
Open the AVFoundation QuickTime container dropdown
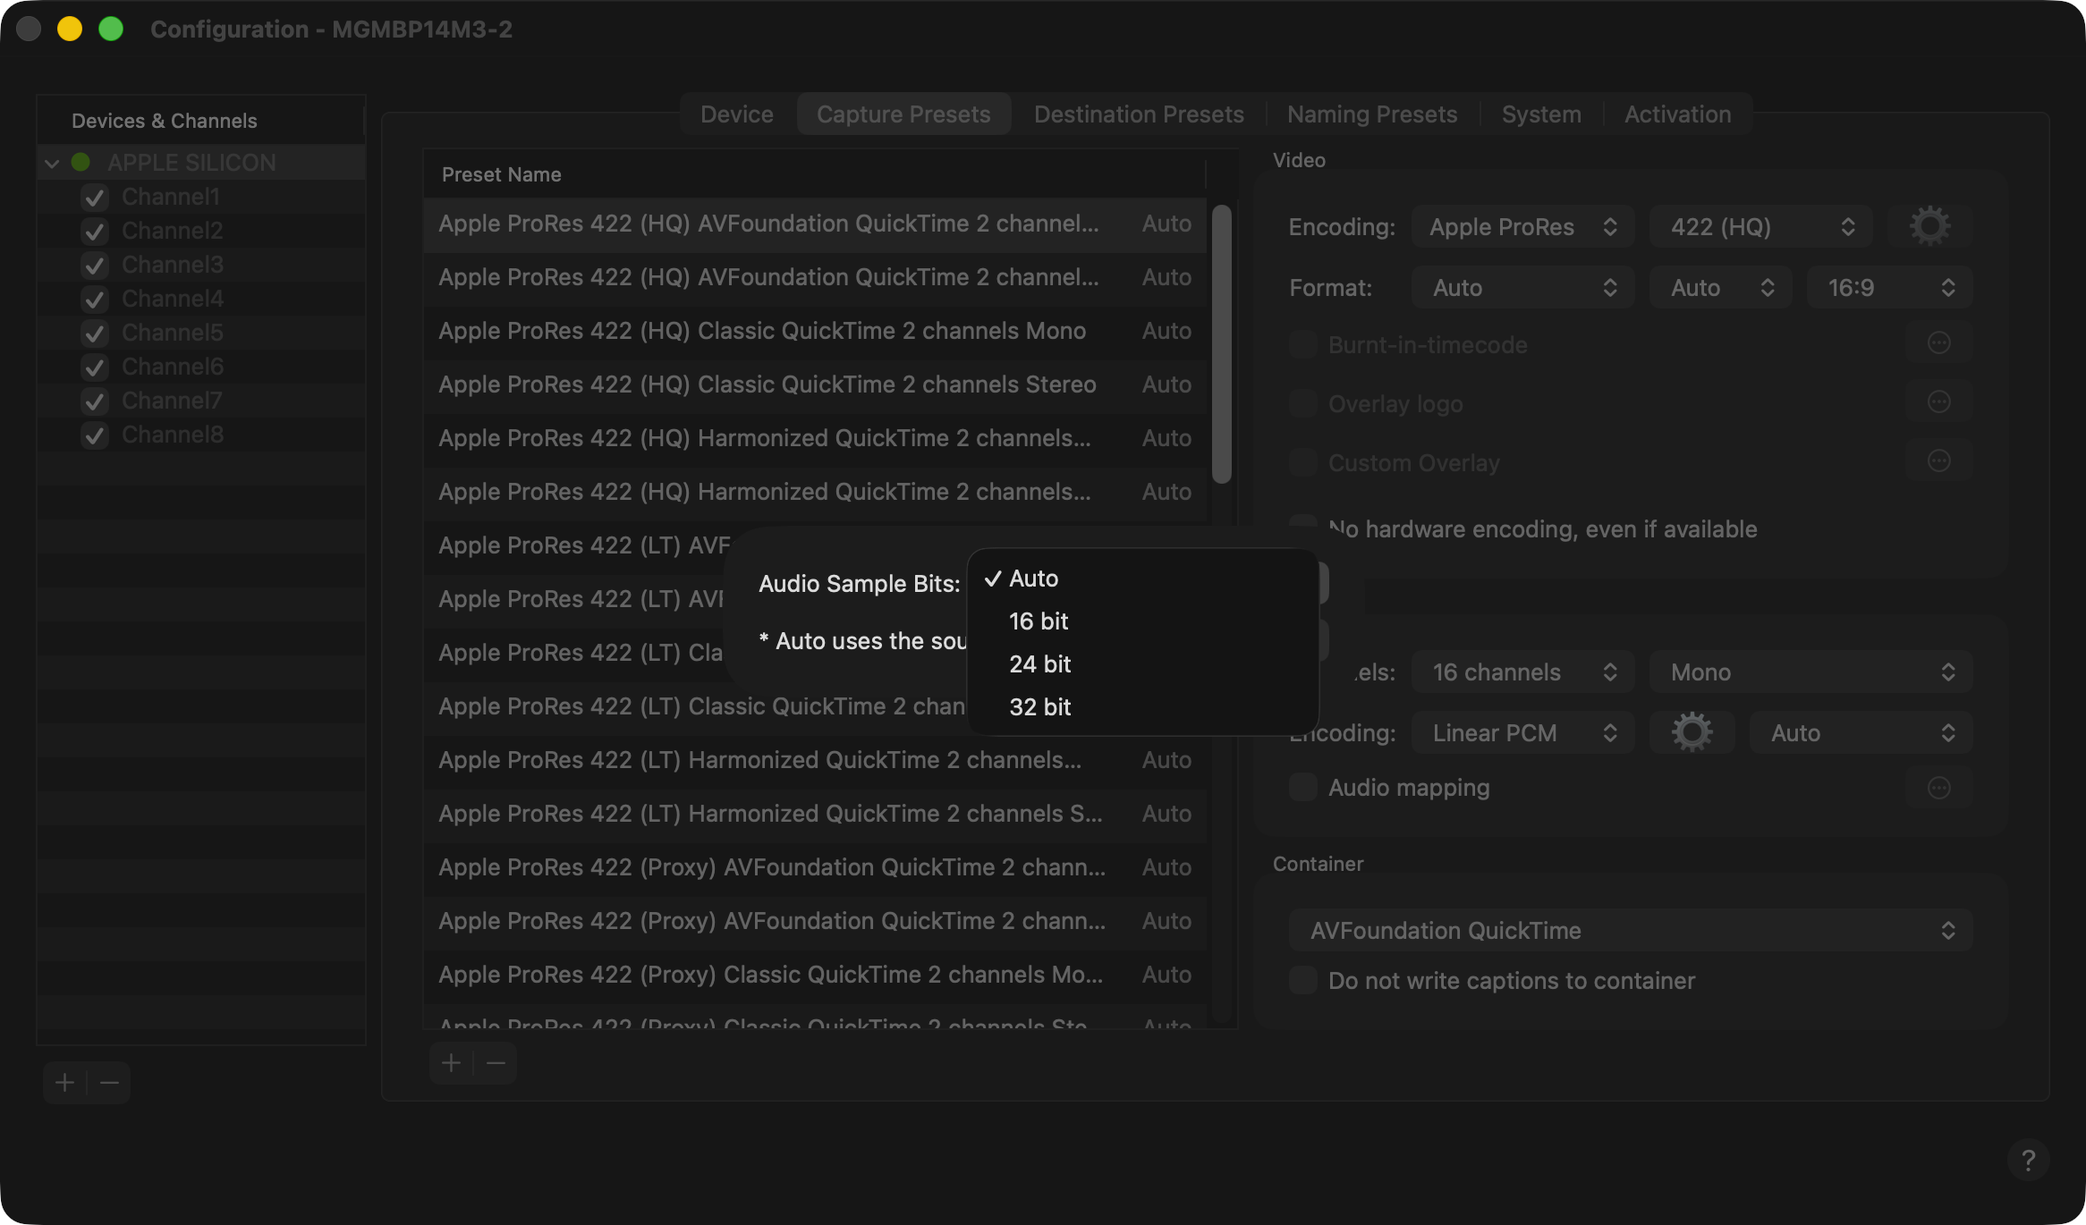1631,930
